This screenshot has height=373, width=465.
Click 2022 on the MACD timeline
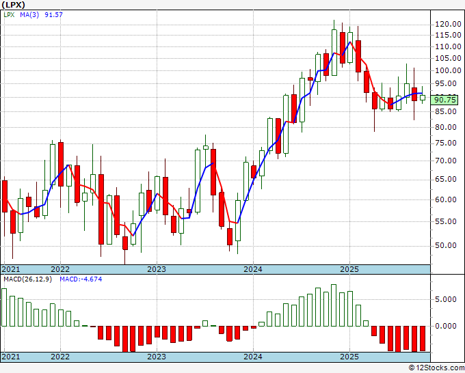pyautogui.click(x=60, y=357)
